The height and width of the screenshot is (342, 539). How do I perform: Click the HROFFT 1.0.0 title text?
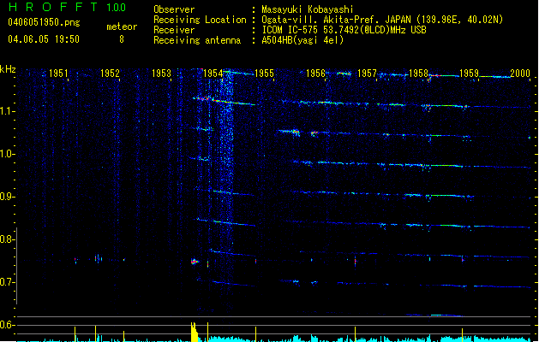(x=67, y=7)
